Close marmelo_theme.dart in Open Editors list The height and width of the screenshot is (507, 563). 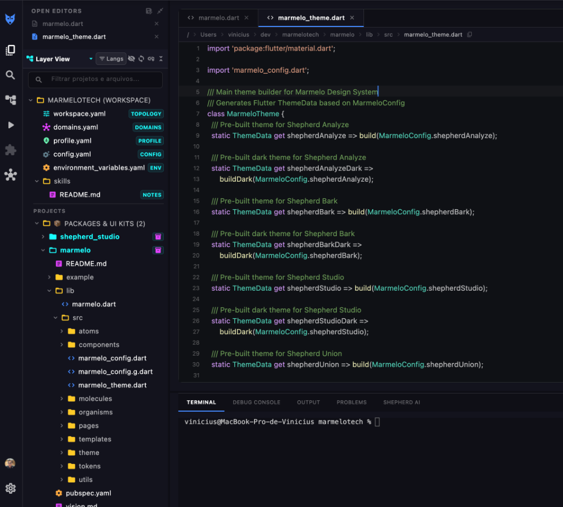(x=157, y=37)
